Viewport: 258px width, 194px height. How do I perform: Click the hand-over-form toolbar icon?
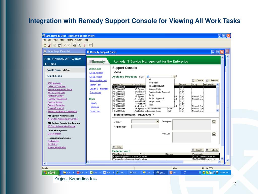pos(59,45)
